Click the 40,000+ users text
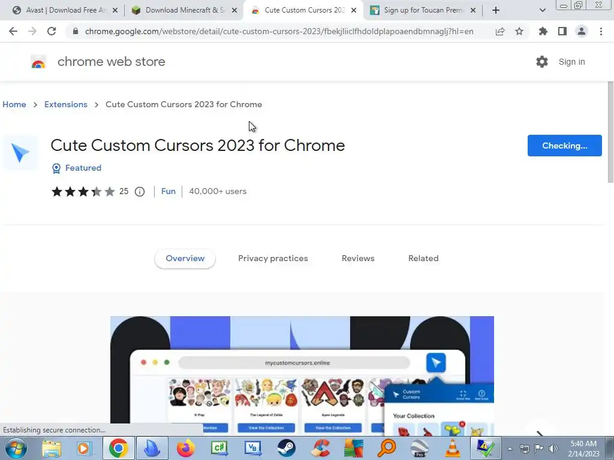This screenshot has width=614, height=460. coord(218,191)
